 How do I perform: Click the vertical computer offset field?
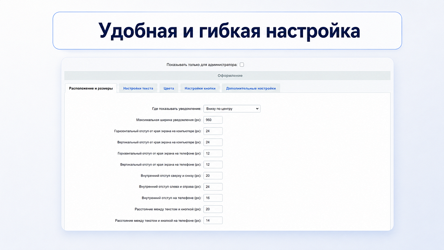[x=213, y=142]
